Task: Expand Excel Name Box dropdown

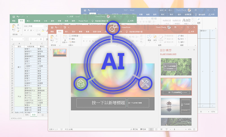Action: click(23, 39)
